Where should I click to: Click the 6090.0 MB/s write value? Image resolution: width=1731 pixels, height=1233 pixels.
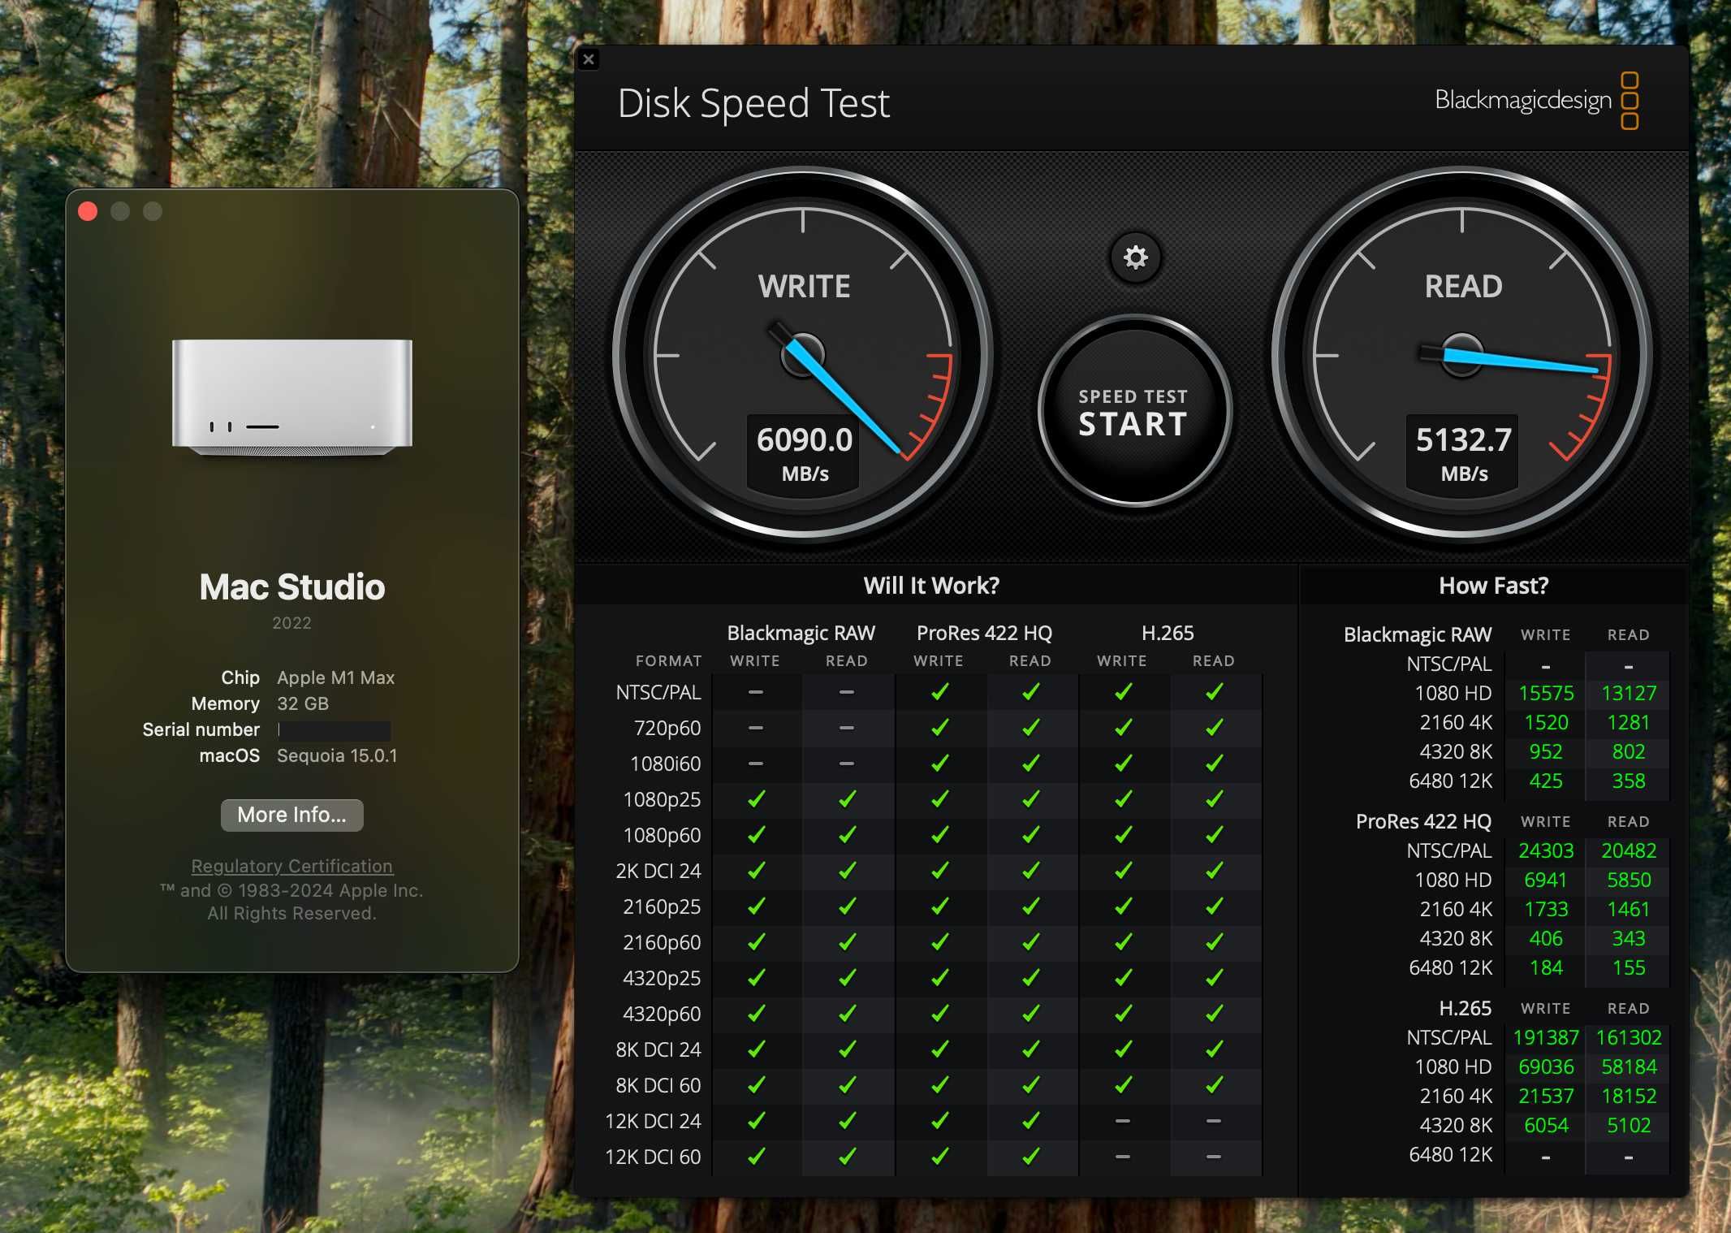[x=804, y=454]
